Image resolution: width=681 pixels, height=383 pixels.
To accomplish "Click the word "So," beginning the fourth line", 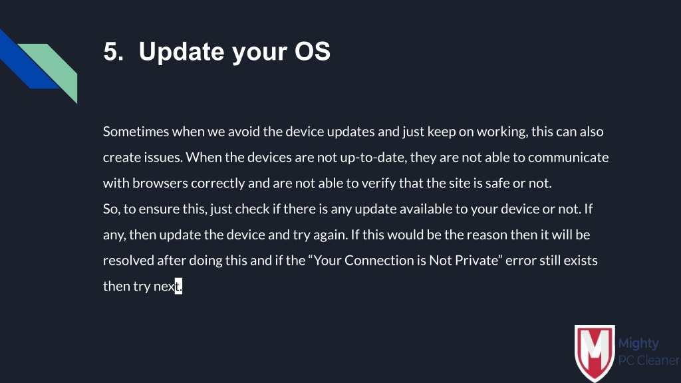I will pyautogui.click(x=112, y=209).
